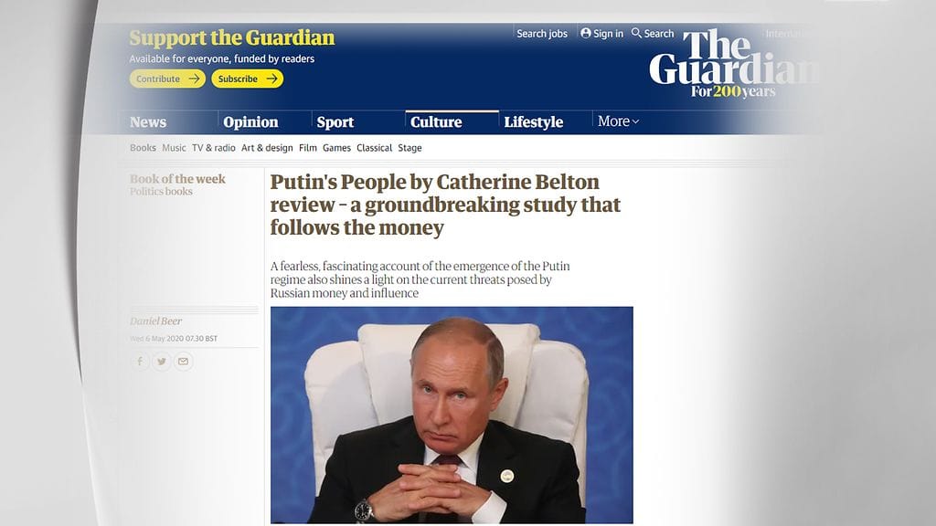The image size is (936, 526).
Task: Click the Search magnifier icon
Action: click(x=636, y=34)
